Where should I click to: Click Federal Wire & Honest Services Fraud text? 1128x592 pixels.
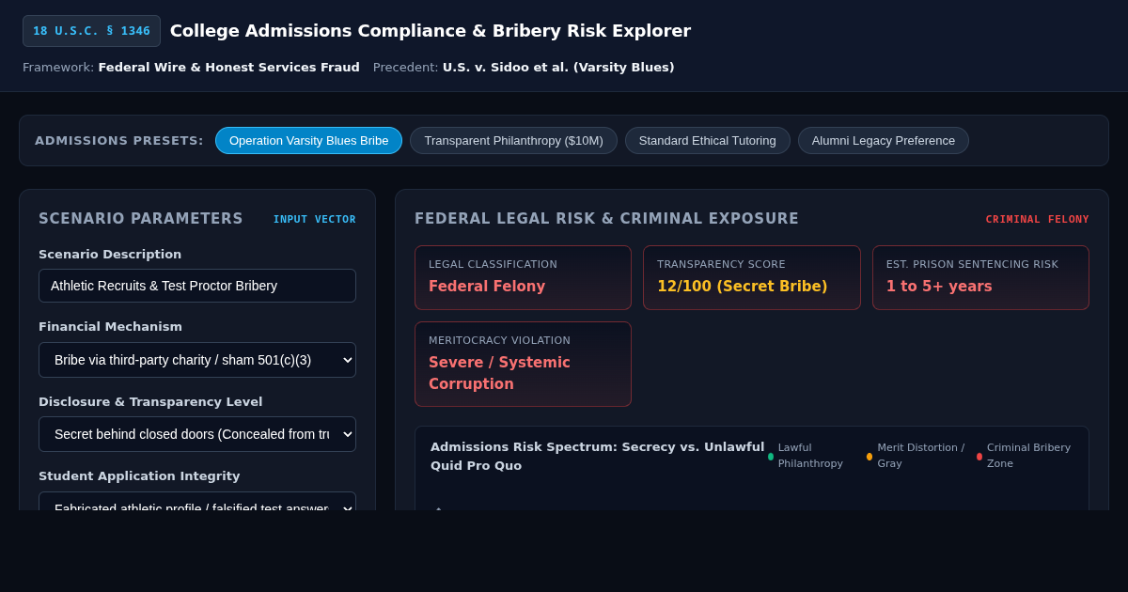[229, 68]
